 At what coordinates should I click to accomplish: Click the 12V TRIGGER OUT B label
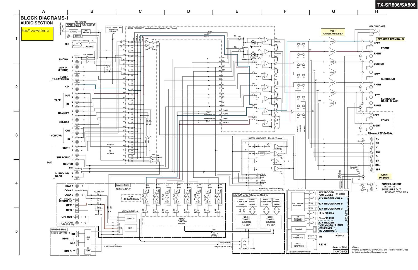(x=331, y=204)
